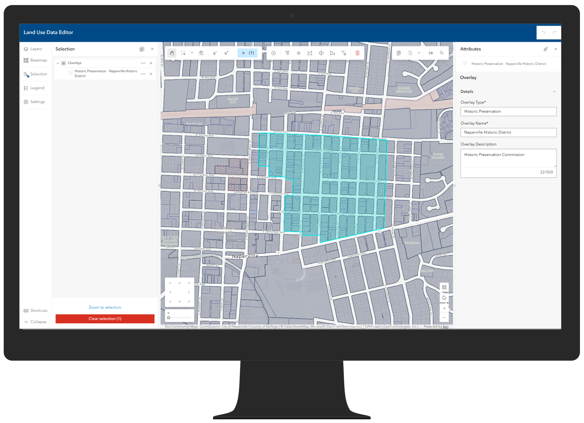Click Zoom to selection link
Image resolution: width=584 pixels, height=423 pixels.
(105, 307)
